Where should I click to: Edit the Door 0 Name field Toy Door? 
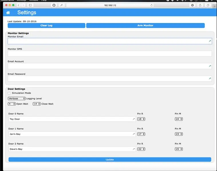click(x=72, y=119)
